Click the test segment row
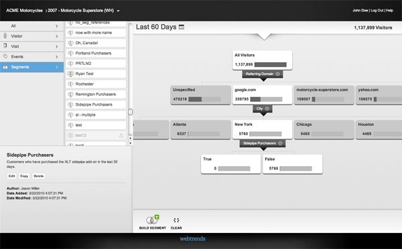402x249 pixels. [x=96, y=125]
